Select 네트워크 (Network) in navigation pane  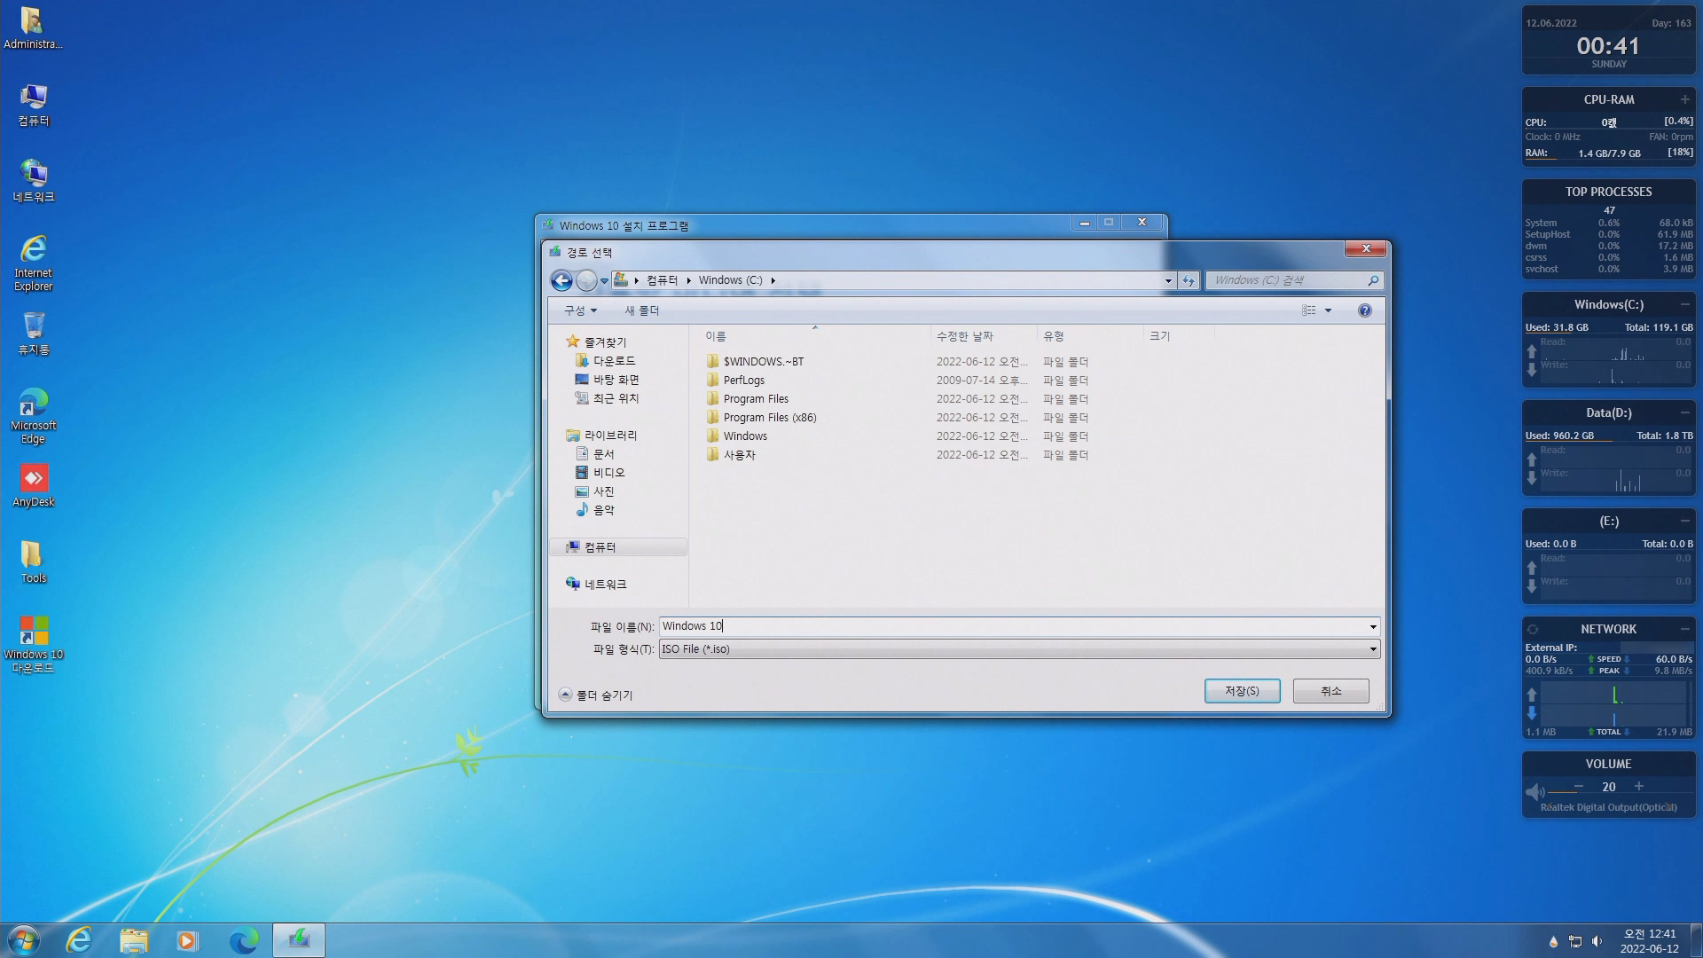coord(605,585)
